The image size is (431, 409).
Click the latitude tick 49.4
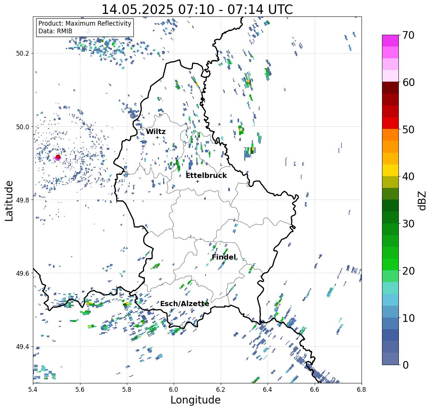point(22,347)
